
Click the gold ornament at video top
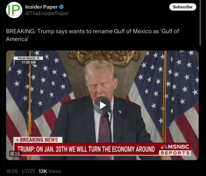pos(104,57)
